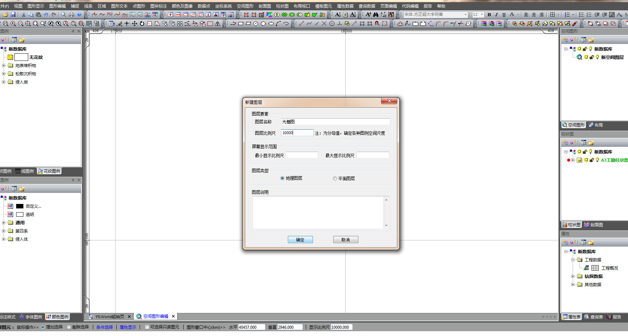628x336 pixels.
Task: Select the Draw rectangle shape tool
Action: pos(241,23)
